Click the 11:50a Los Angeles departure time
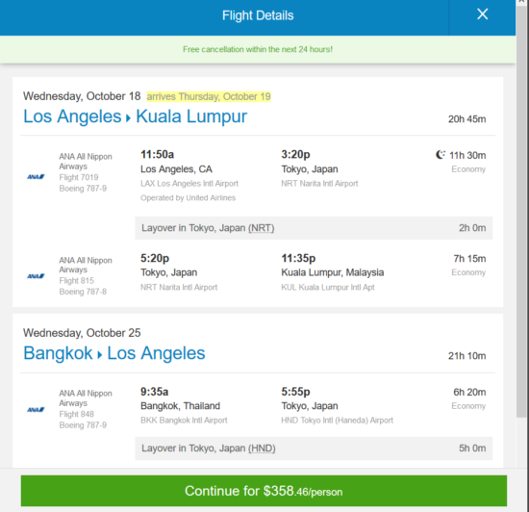The height and width of the screenshot is (512, 529). [x=157, y=155]
